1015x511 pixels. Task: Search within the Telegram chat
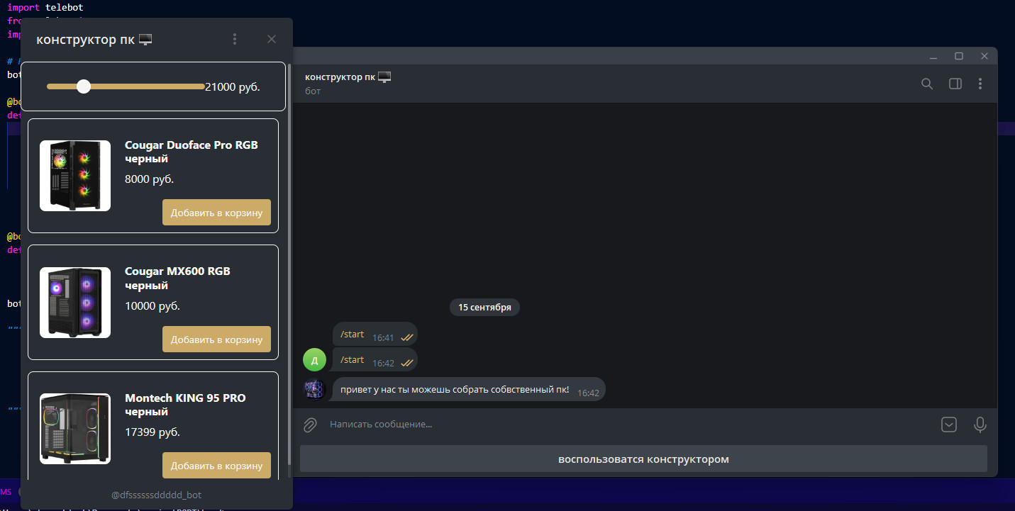coord(927,84)
